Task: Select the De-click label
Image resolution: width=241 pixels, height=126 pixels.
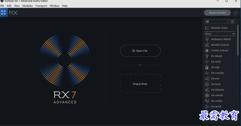Action: tap(216, 62)
